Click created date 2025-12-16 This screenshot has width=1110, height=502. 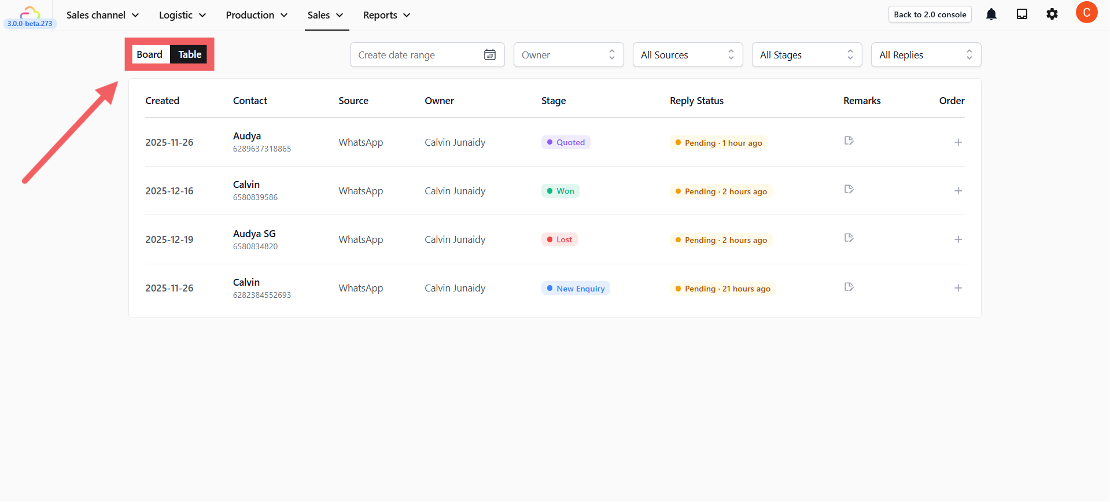[169, 191]
